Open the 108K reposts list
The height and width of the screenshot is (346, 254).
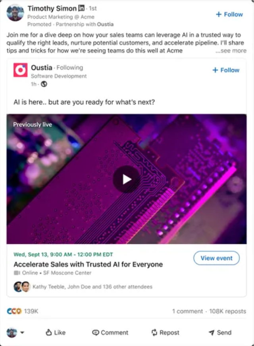[x=227, y=311]
